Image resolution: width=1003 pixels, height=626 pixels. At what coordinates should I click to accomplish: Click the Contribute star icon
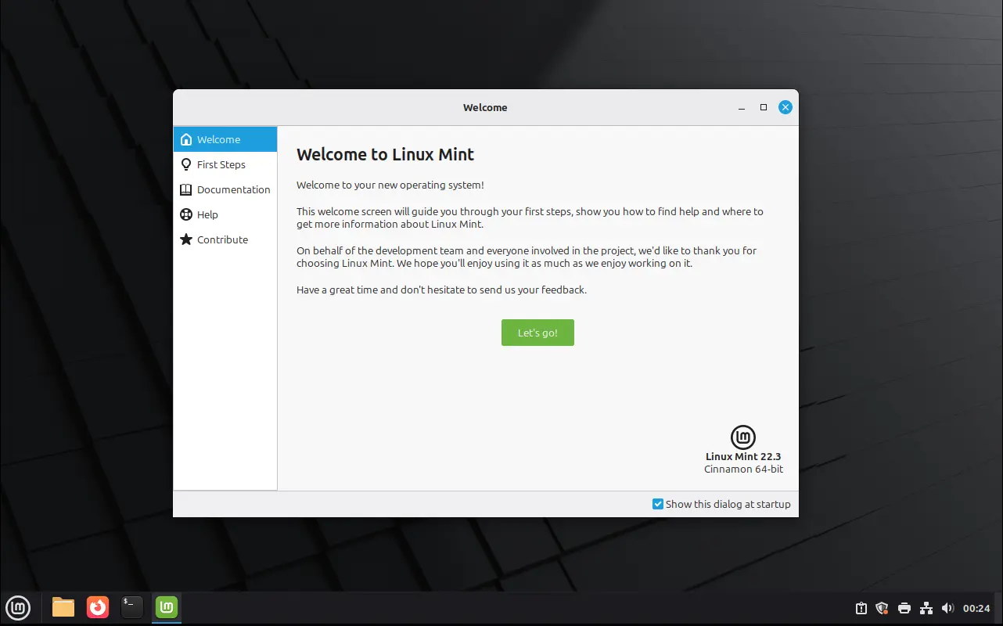(186, 239)
